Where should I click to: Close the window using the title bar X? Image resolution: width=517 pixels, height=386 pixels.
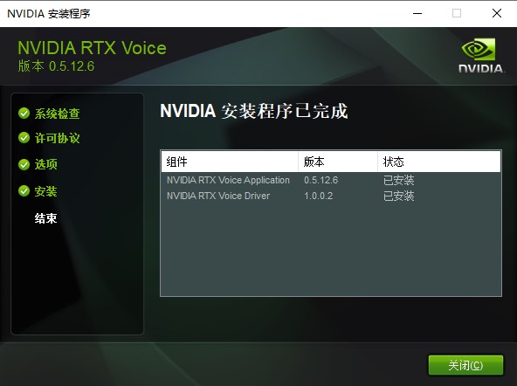pos(497,13)
